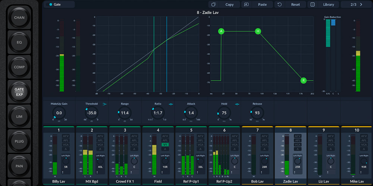373x186 pixels.
Task: Select the Attack (A) node on envelope graph
Action: (x=221, y=31)
